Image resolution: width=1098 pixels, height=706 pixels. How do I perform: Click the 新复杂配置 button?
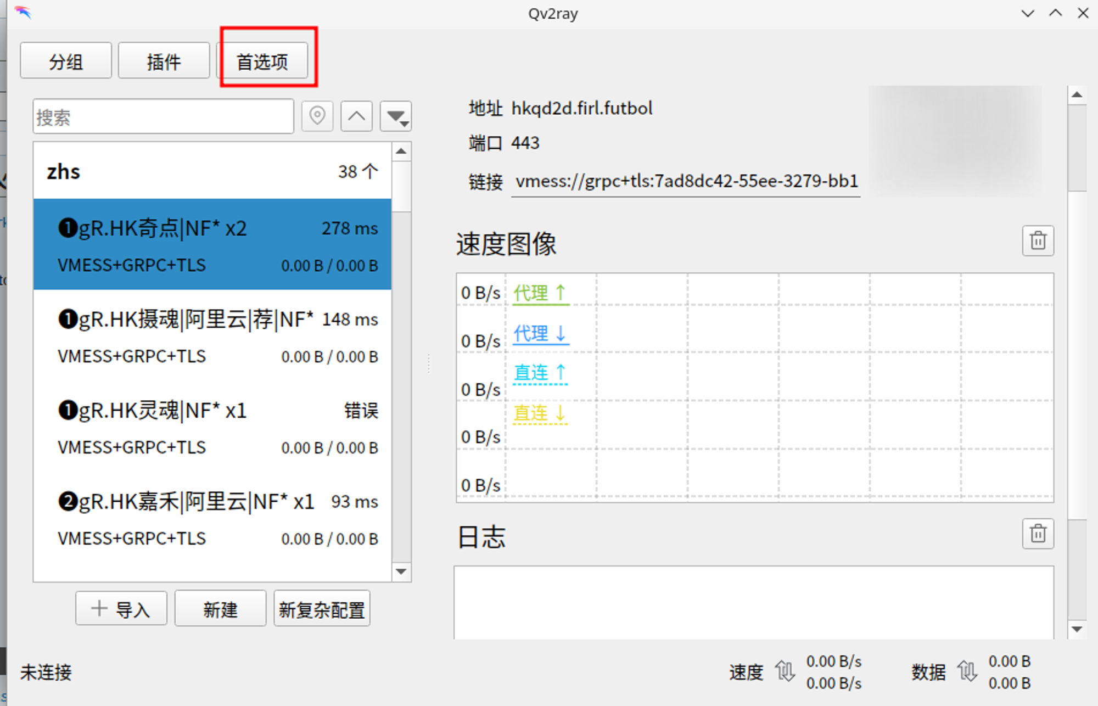[x=322, y=608]
